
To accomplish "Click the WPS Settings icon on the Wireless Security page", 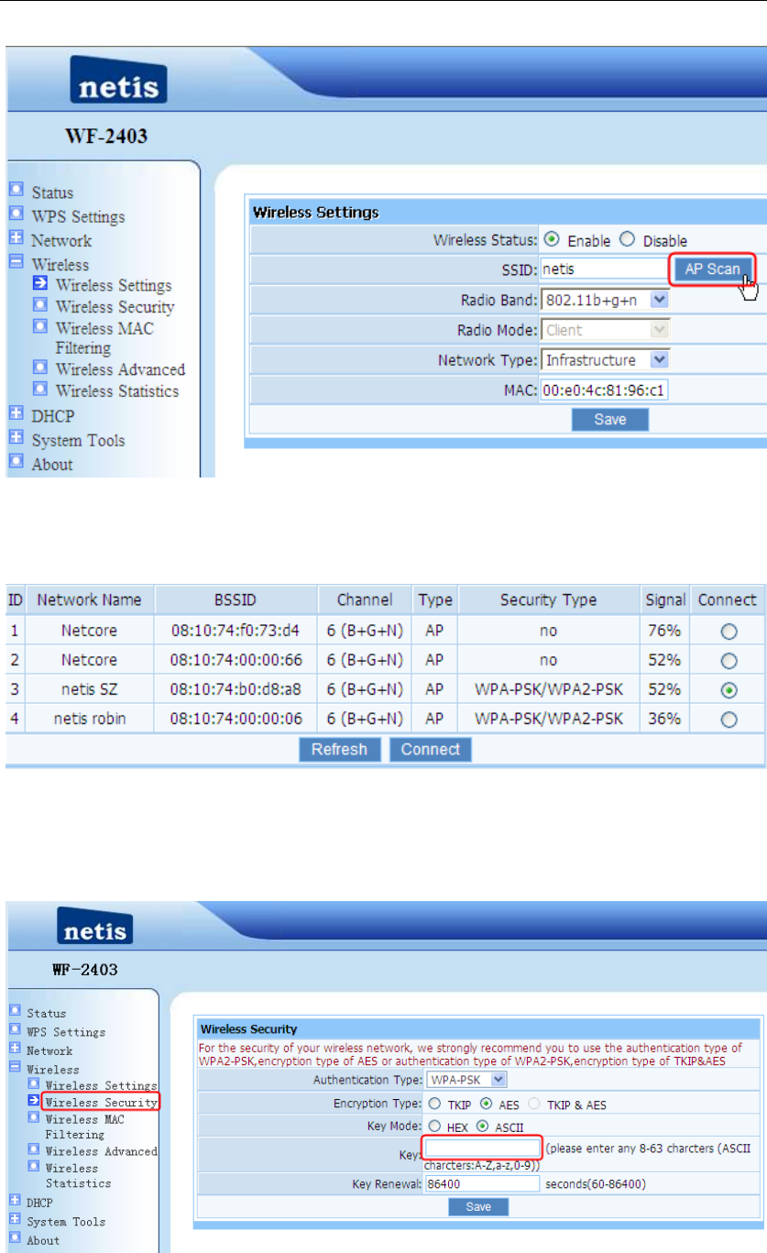I will [15, 1030].
